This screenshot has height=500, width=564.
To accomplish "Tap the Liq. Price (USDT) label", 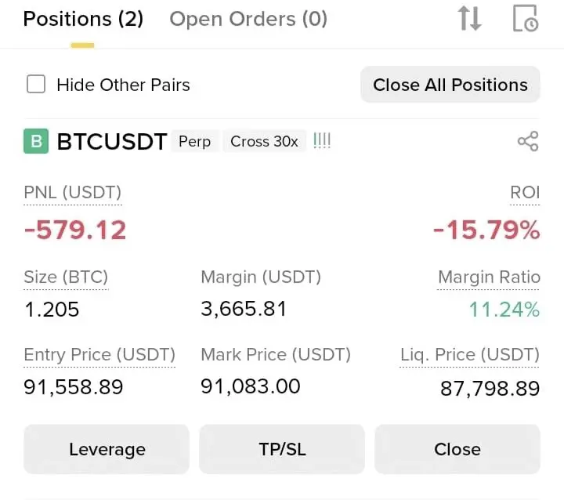I will click(470, 355).
